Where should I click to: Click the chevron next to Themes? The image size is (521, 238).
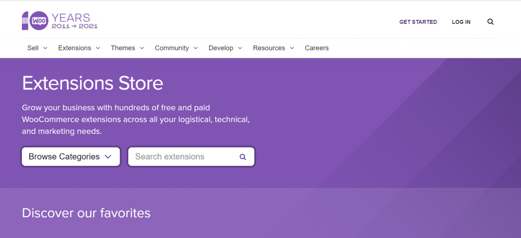[142, 48]
